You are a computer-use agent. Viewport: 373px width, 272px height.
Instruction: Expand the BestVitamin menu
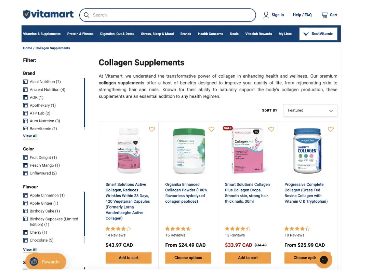pyautogui.click(x=318, y=33)
